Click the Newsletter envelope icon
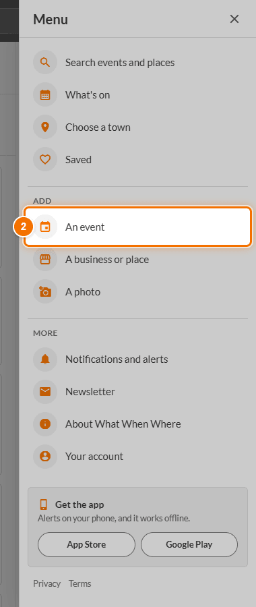 [45, 392]
